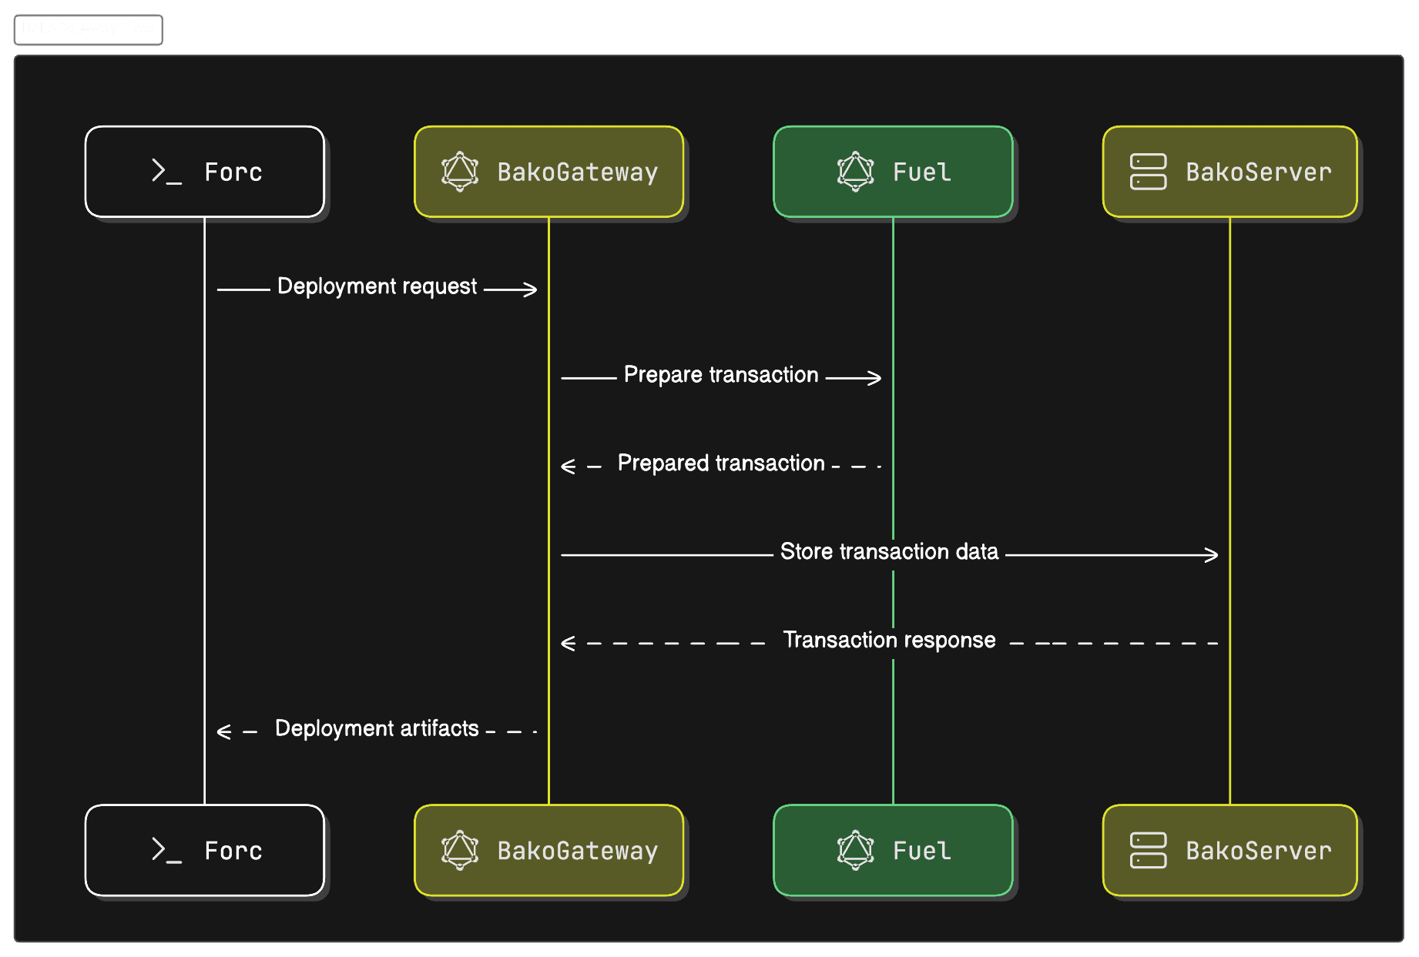This screenshot has width=1419, height=957.
Task: Click the terminal prompt icon in the top Forc node
Action: pyautogui.click(x=166, y=171)
